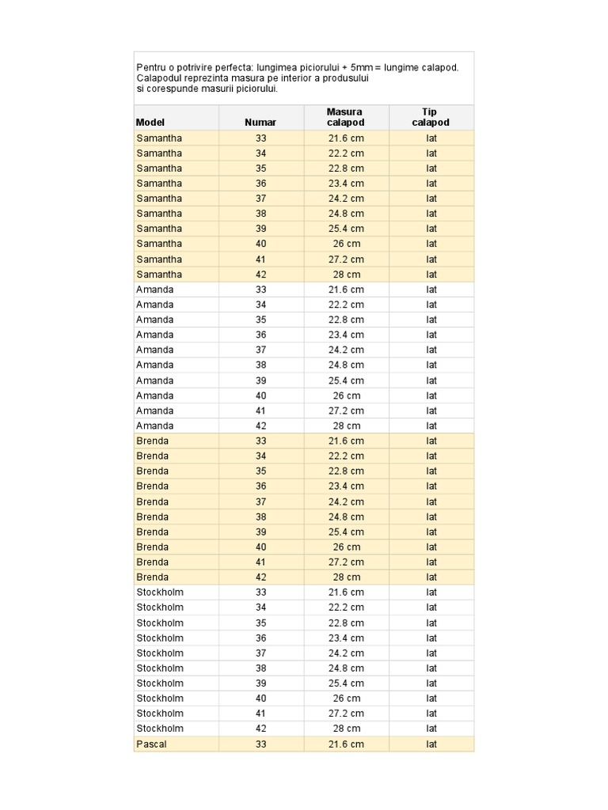Click the Pascal model cell
The image size is (608, 810).
coord(177,744)
